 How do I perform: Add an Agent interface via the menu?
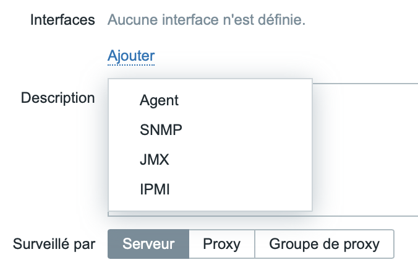tap(159, 100)
